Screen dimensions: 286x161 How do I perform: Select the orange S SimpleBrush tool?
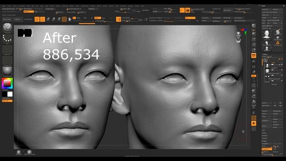(x=278, y=43)
